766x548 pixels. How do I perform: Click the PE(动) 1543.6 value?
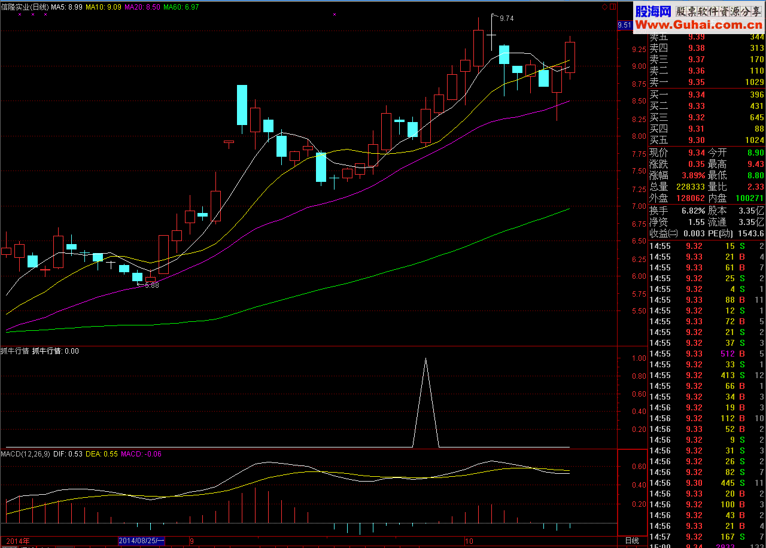click(x=752, y=234)
